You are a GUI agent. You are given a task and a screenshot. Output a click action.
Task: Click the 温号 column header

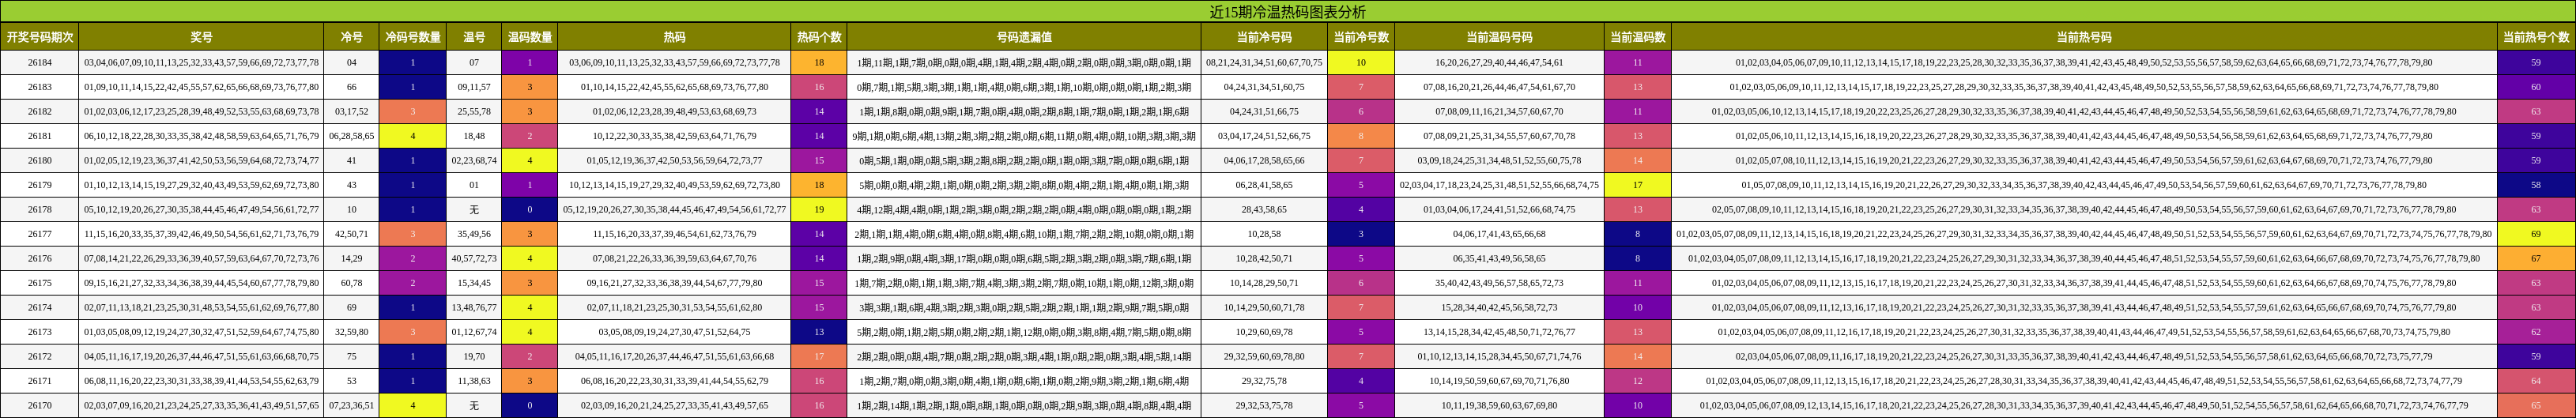point(474,37)
